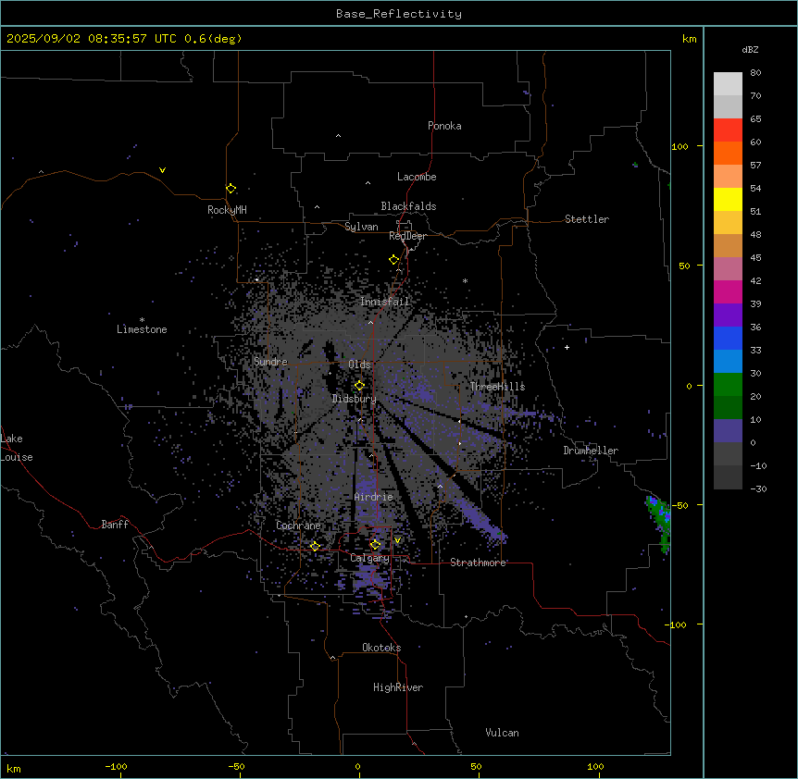Screen dimensions: 798x779
Task: Click the Didsbury label
Action: tap(355, 399)
